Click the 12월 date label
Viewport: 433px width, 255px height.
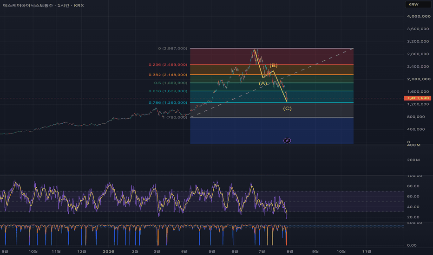pyautogui.click(x=82, y=251)
